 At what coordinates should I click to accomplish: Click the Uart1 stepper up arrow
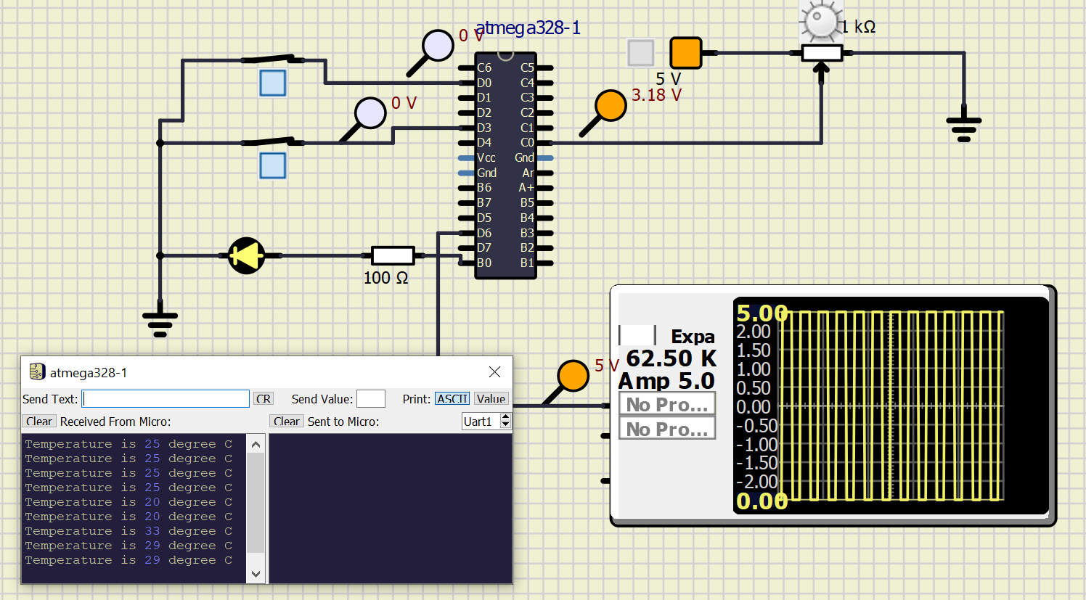point(506,416)
